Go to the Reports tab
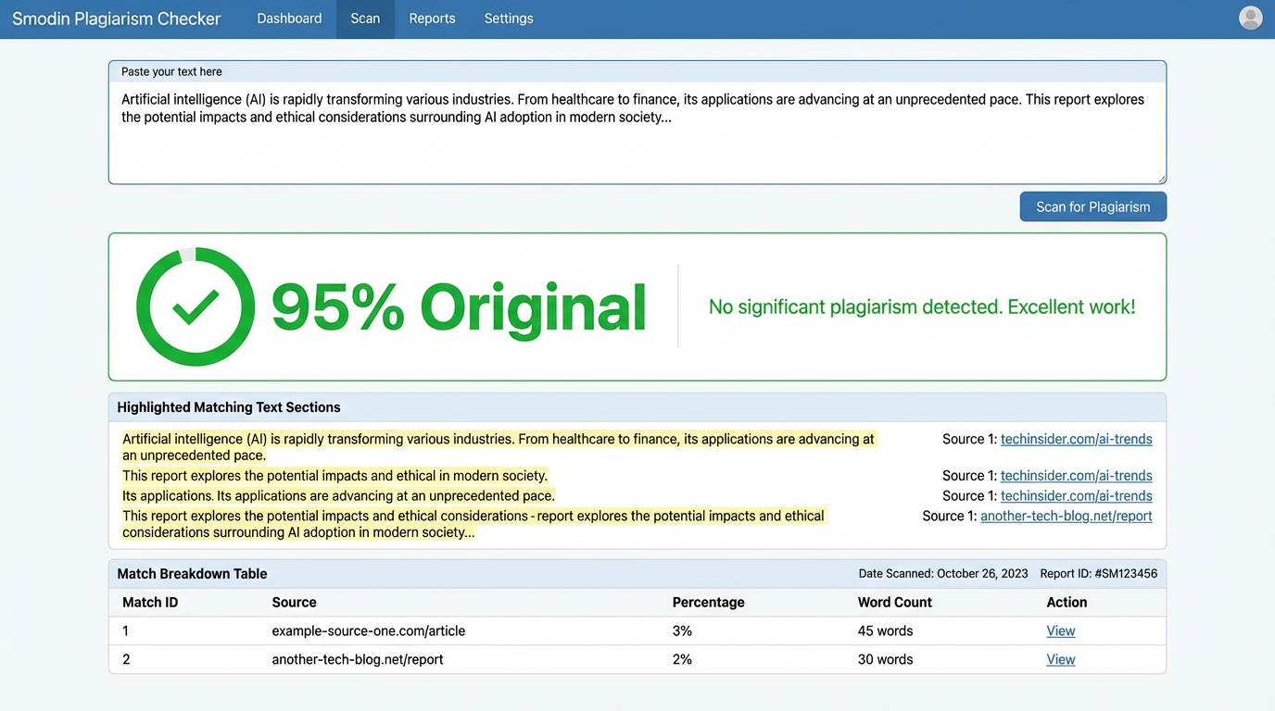Viewport: 1275px width, 711px height. pyautogui.click(x=432, y=19)
